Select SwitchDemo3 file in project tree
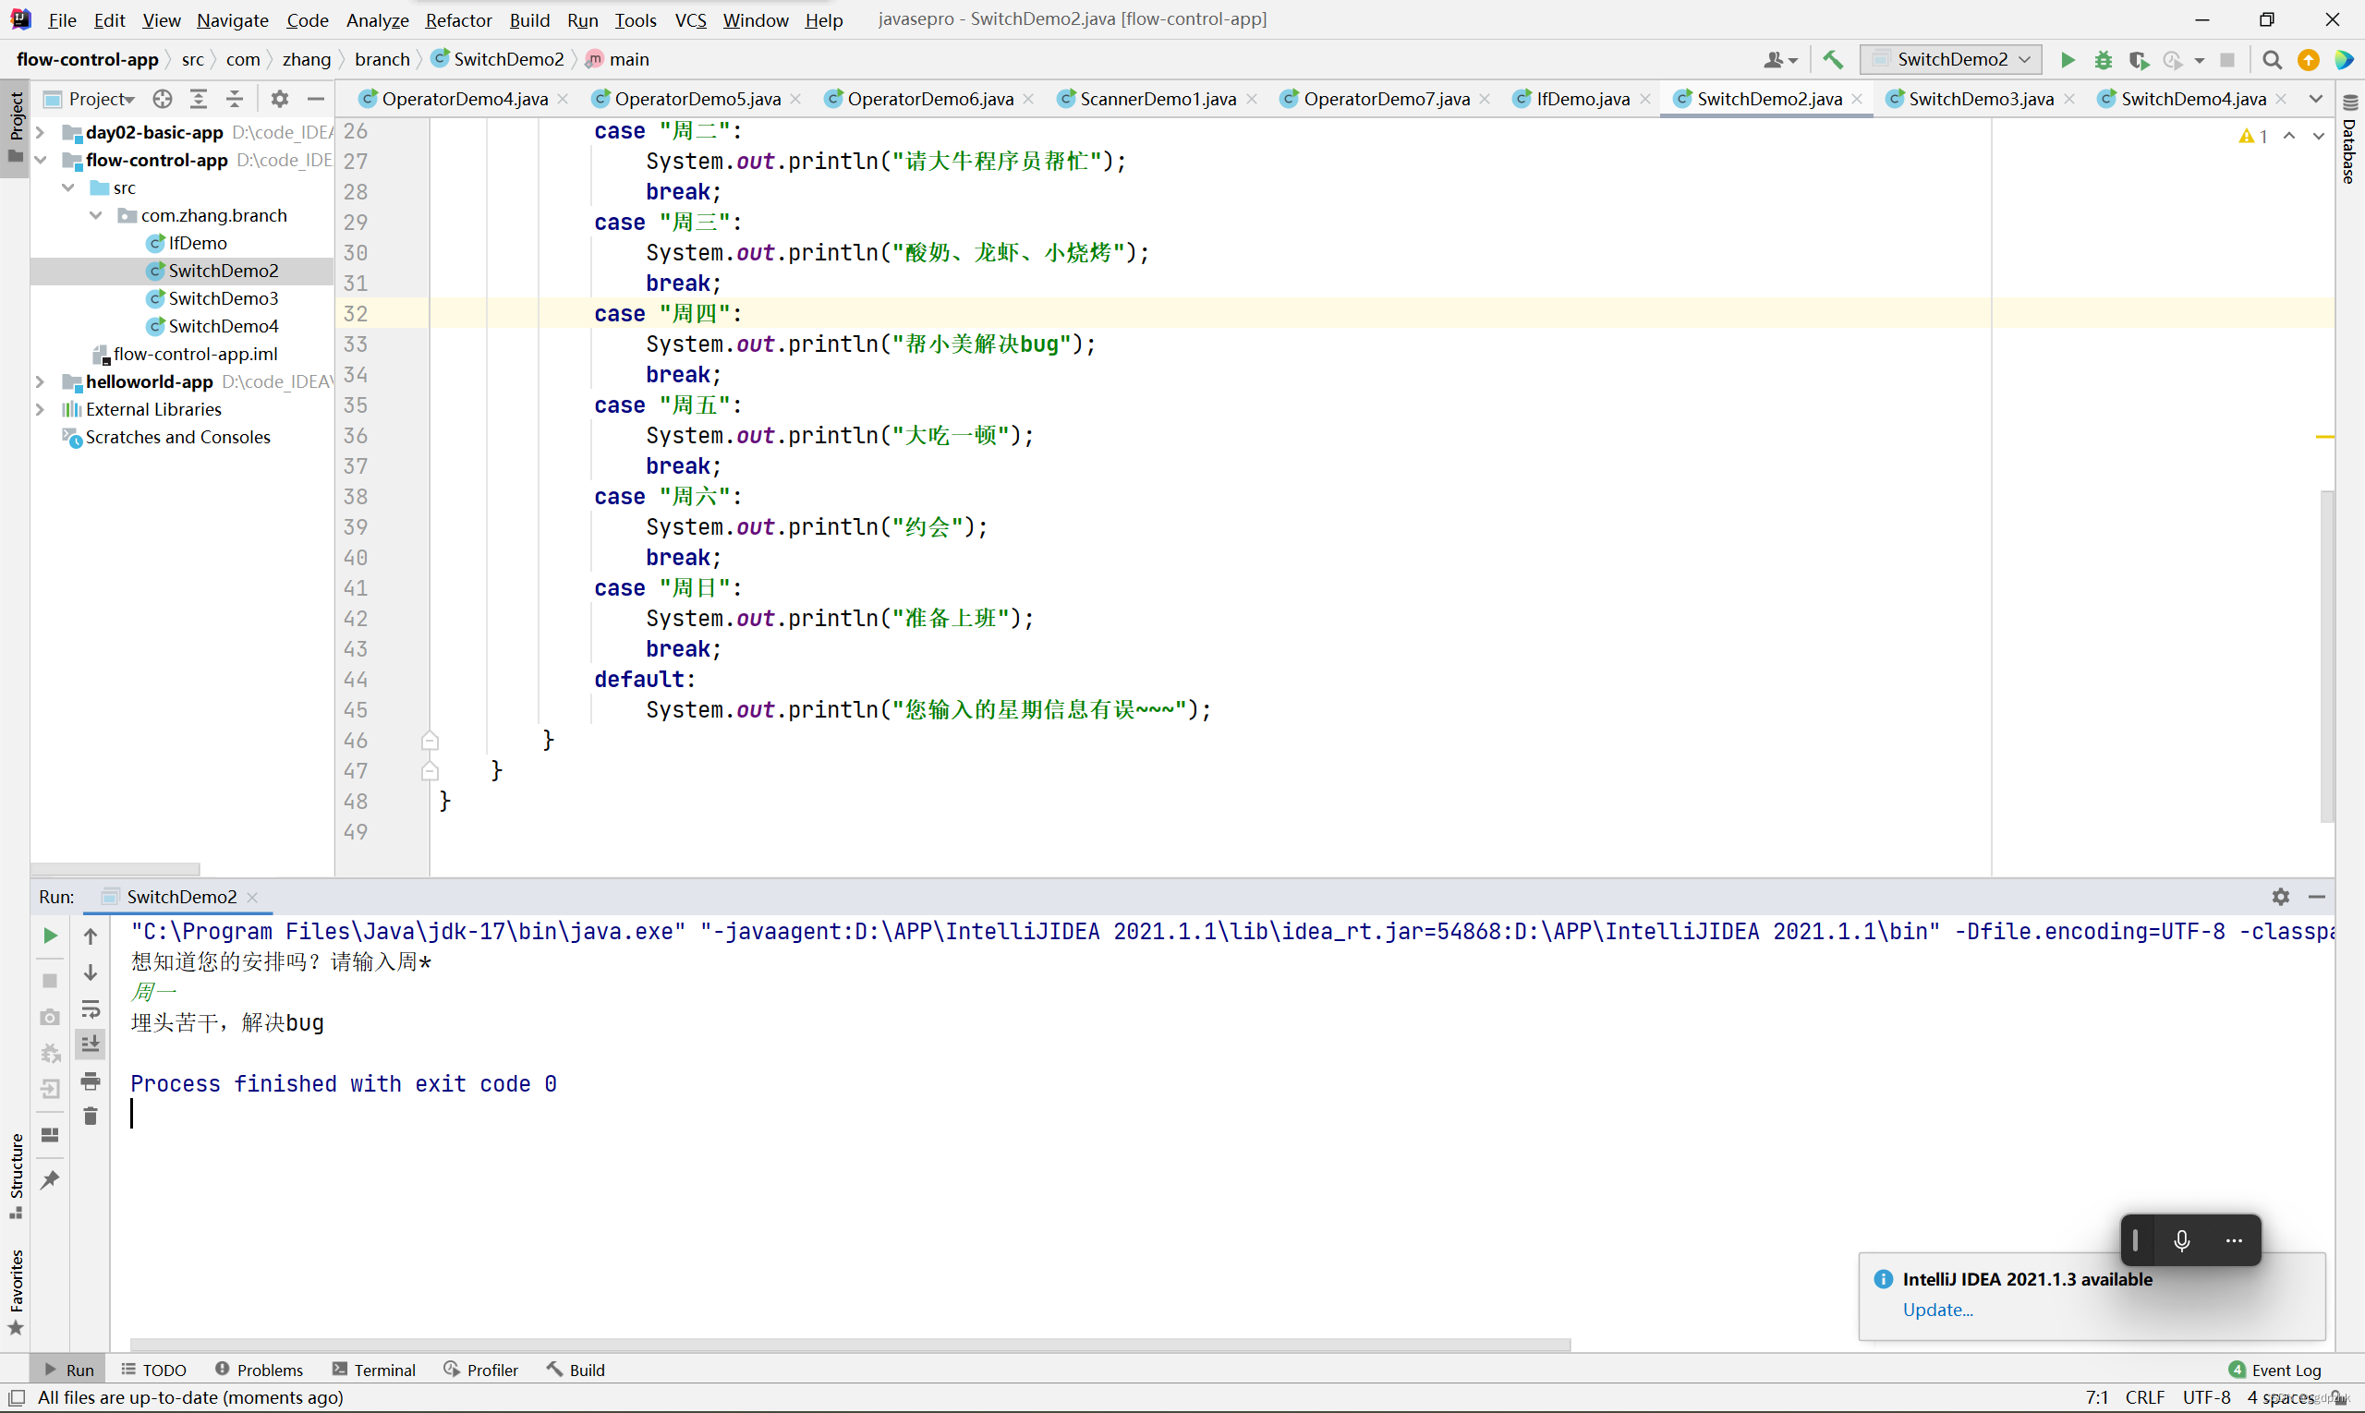Screen dimensions: 2365x1413 (x=221, y=297)
